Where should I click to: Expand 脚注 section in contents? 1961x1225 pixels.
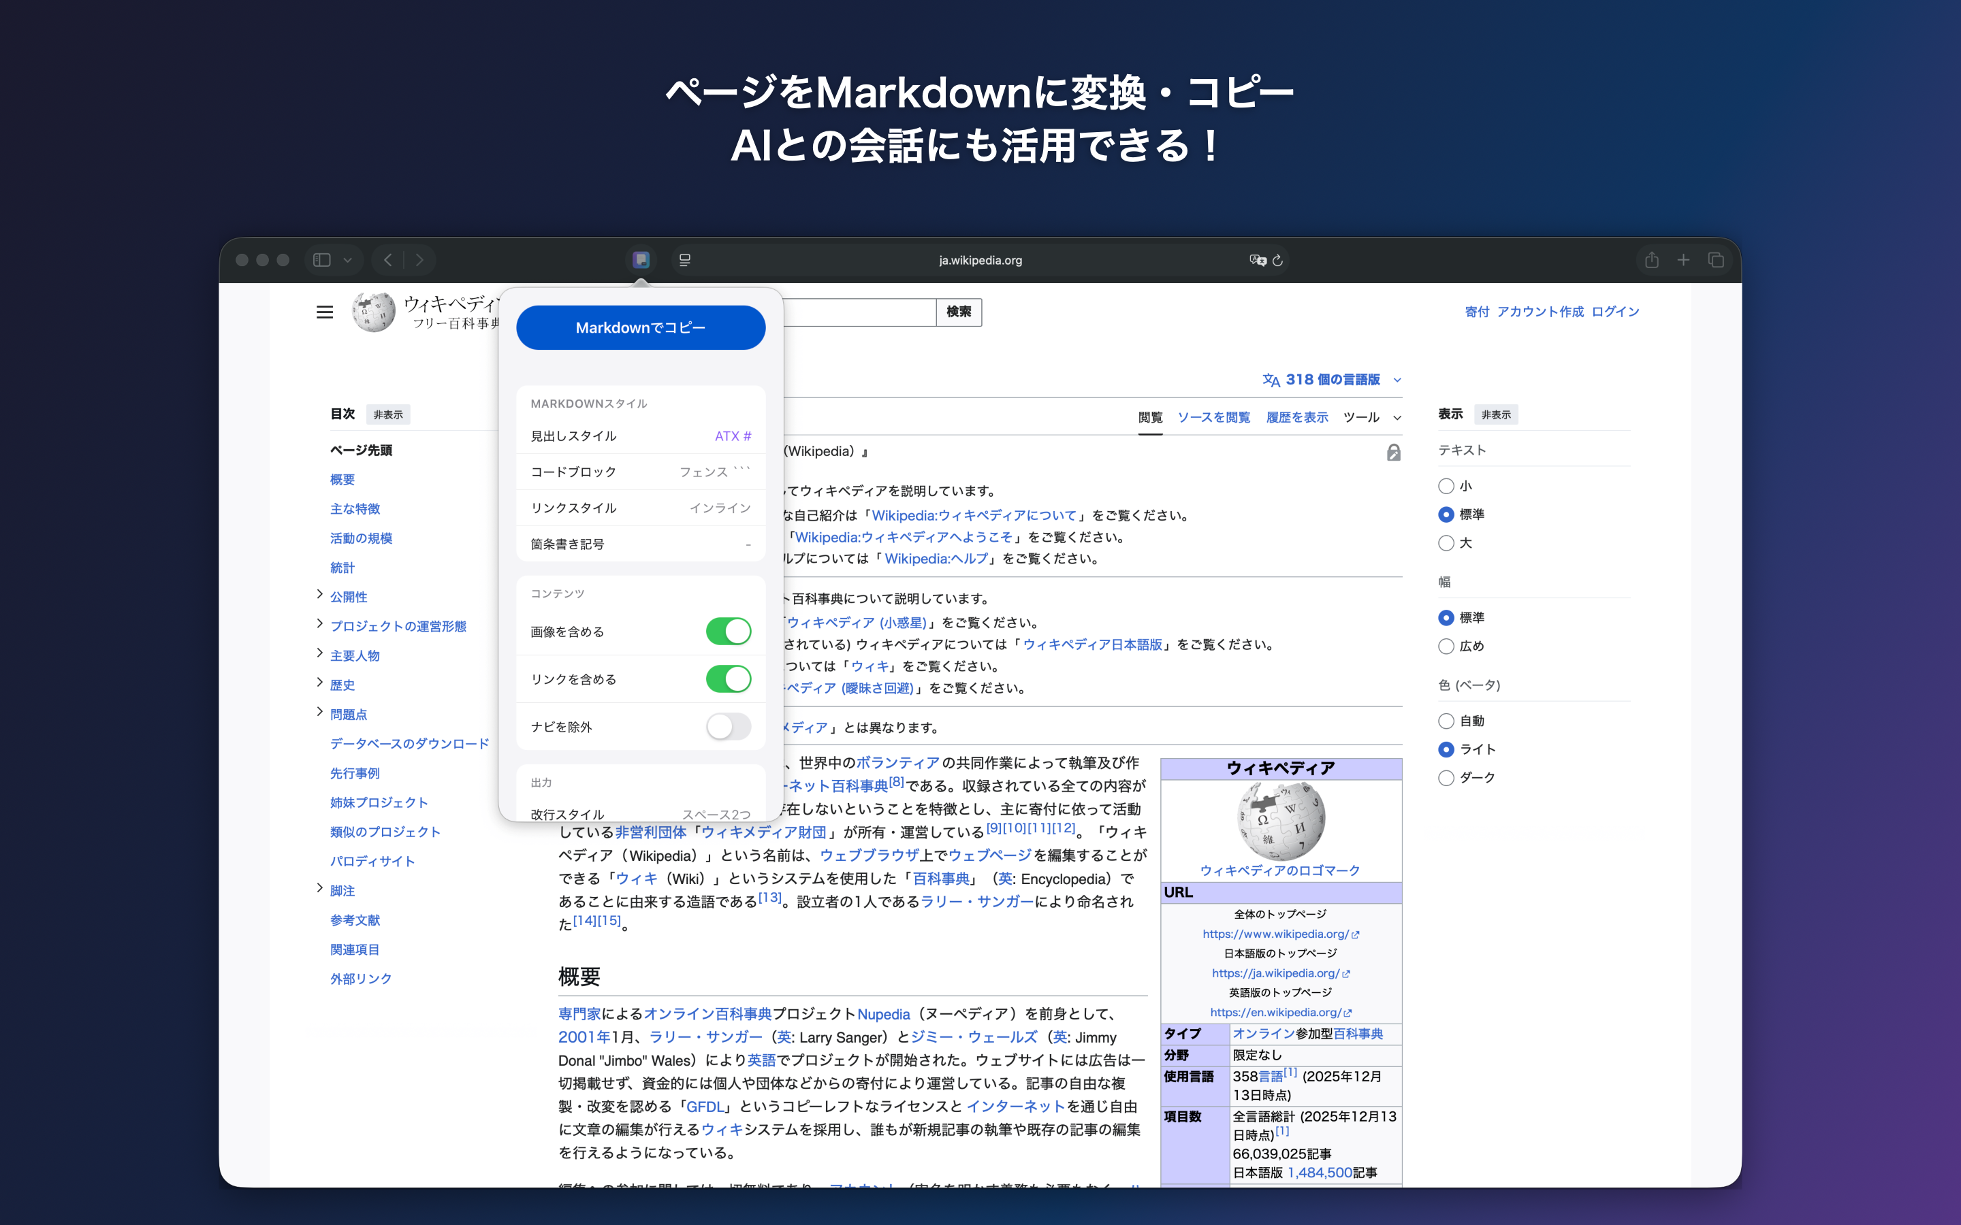[x=319, y=888]
